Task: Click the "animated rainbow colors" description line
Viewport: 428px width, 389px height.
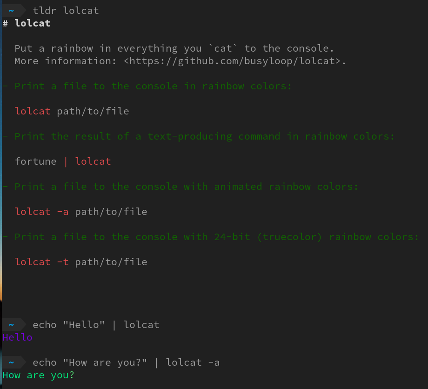Action: click(x=186, y=187)
